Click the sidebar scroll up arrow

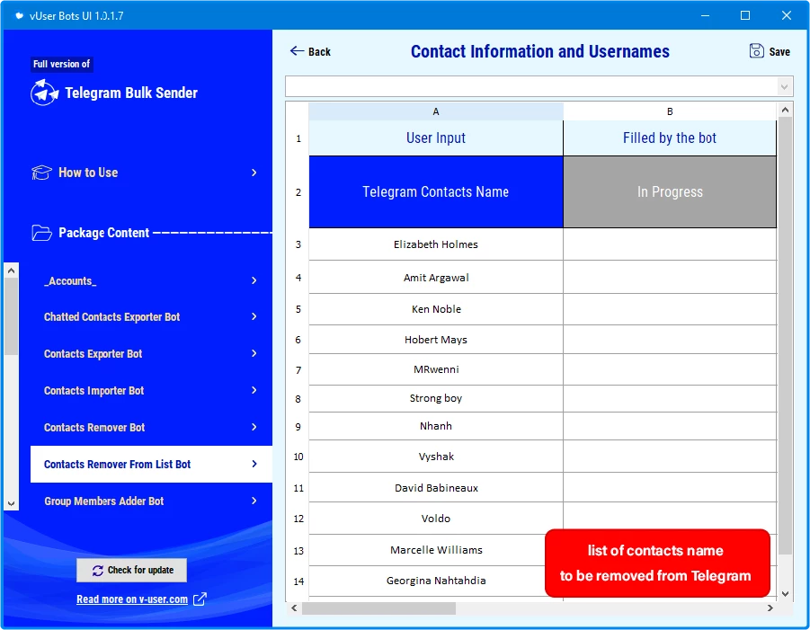(x=11, y=271)
